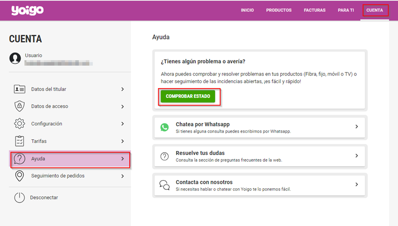Open Chatea por Whatsapp chevron
This screenshot has height=226, width=398.
pos(357,126)
